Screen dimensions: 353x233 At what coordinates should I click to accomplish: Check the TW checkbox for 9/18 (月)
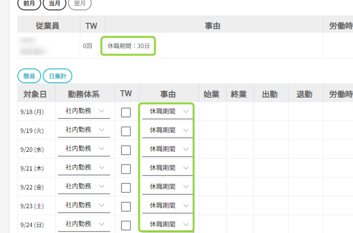pos(126,113)
